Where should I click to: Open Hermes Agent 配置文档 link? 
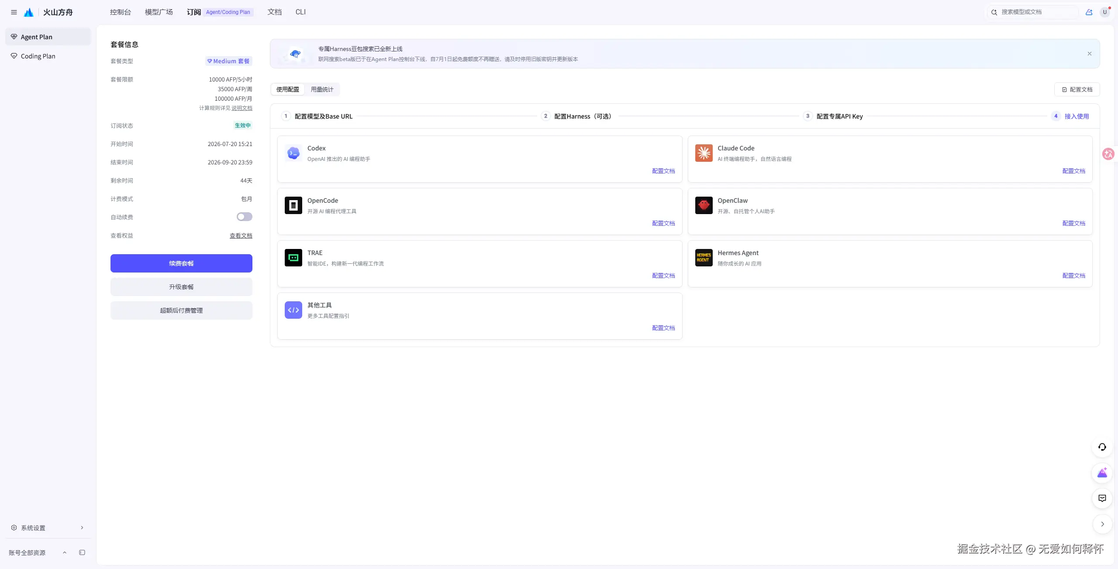coord(1074,276)
